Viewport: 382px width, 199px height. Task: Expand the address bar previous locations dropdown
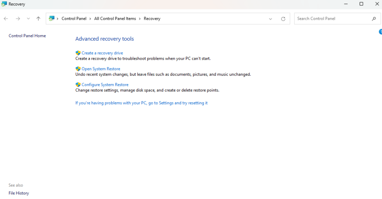pos(270,19)
